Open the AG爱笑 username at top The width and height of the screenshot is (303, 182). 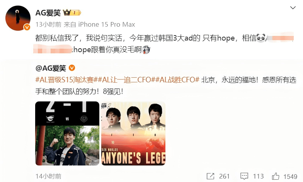(x=48, y=13)
